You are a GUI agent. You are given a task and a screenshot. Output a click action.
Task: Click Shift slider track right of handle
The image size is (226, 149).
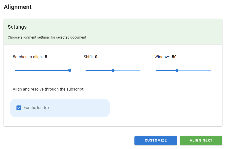point(127,70)
